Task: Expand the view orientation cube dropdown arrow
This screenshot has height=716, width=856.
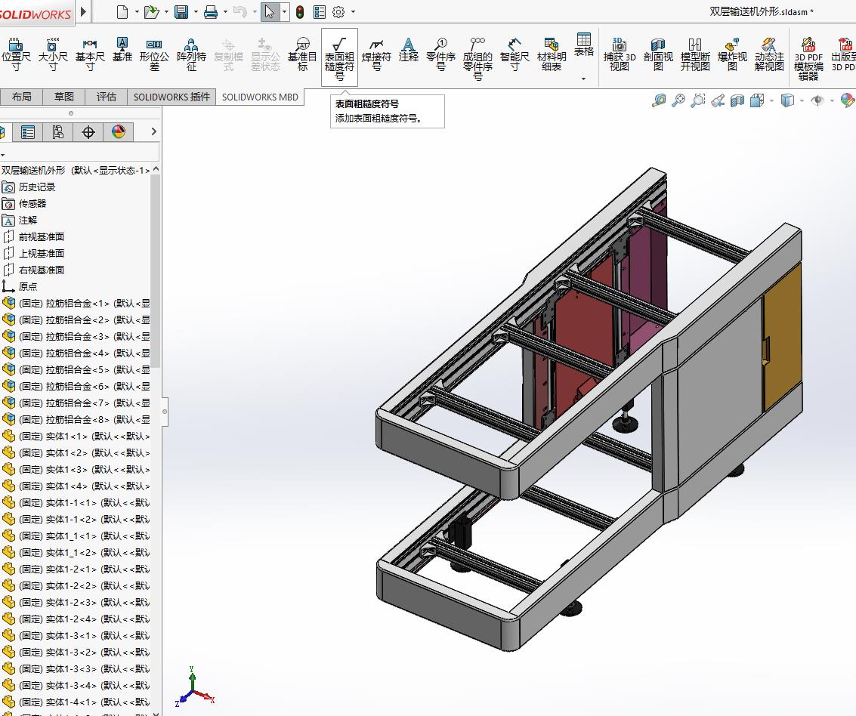Action: 771,100
